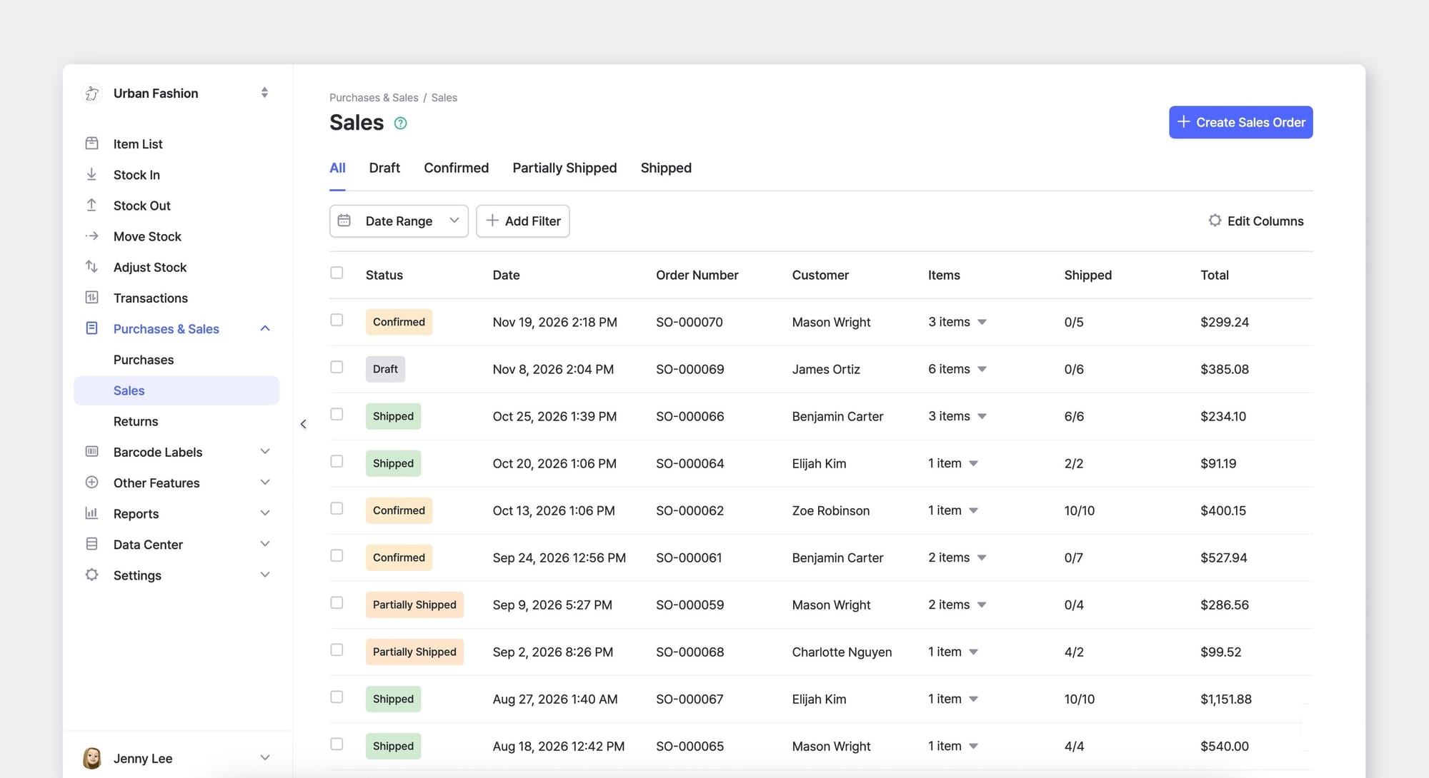Click the Edit Columns button
Image resolution: width=1429 pixels, height=778 pixels.
[x=1256, y=221]
